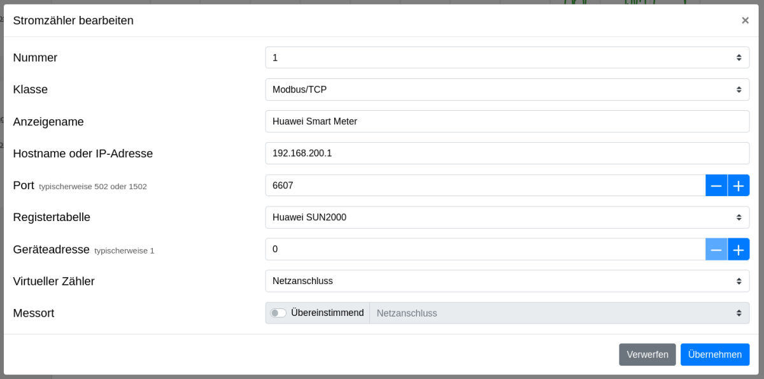Click the Anzeigename text field
764x379 pixels.
pyautogui.click(x=507, y=121)
